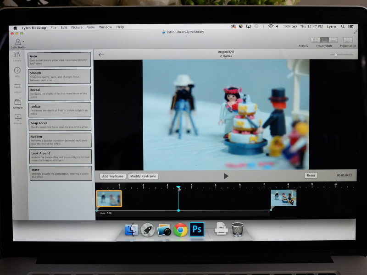The image size is (367, 275).
Task: Toggle single-image viewer mode
Action: (x=324, y=40)
